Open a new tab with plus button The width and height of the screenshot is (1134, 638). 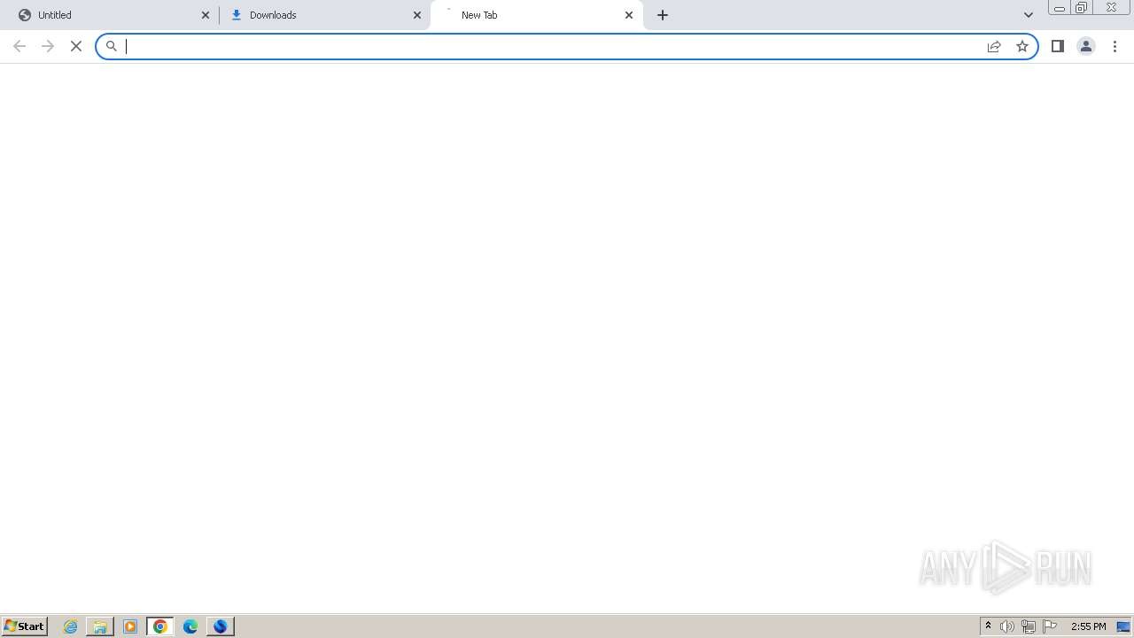pyautogui.click(x=663, y=15)
